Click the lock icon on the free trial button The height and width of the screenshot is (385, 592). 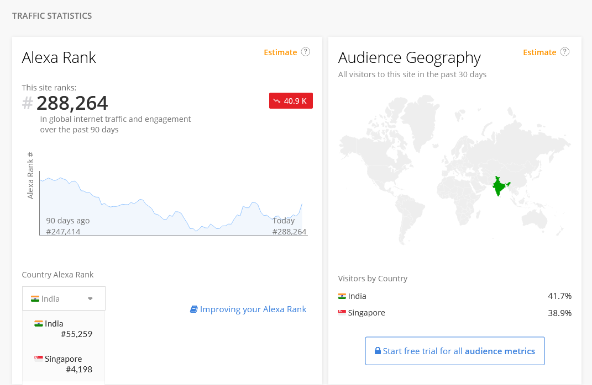coord(378,351)
